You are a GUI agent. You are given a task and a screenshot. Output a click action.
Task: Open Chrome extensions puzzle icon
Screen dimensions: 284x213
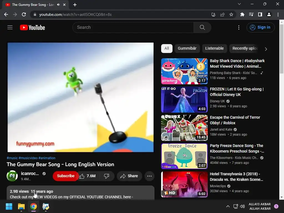pyautogui.click(x=242, y=14)
